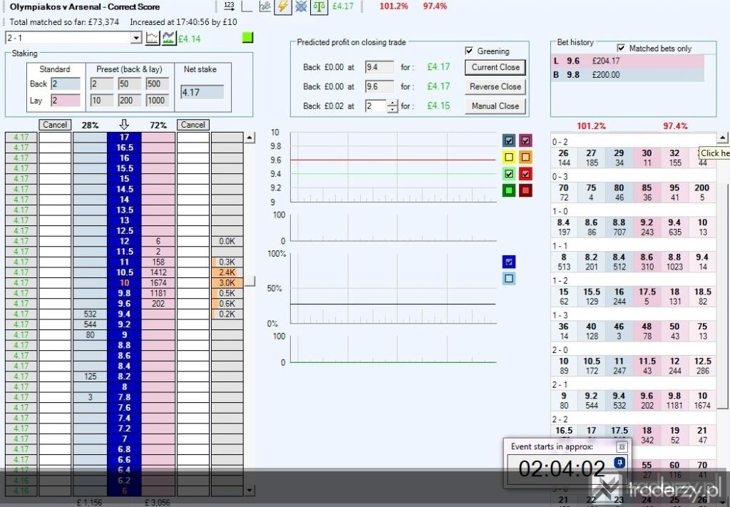Increase the Manual Close odds with up arrow
The height and width of the screenshot is (507, 730).
click(393, 103)
